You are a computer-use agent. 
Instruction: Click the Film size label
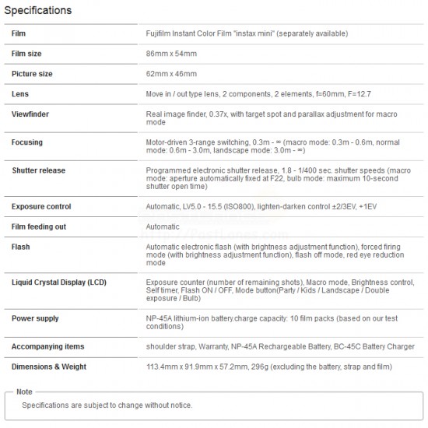tap(26, 54)
